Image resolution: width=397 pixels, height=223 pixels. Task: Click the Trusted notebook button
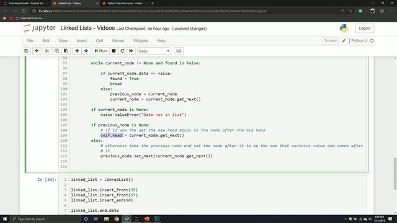pos(330,41)
